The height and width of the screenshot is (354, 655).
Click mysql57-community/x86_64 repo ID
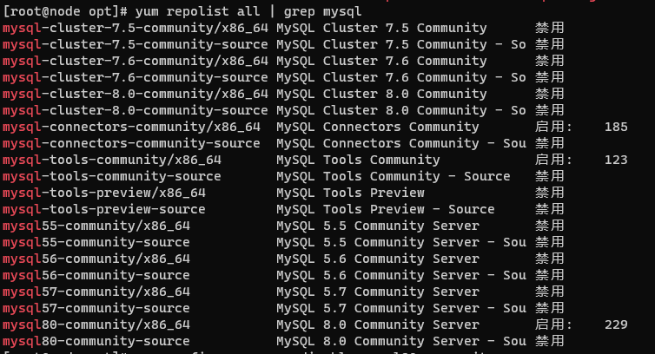[x=96, y=292]
